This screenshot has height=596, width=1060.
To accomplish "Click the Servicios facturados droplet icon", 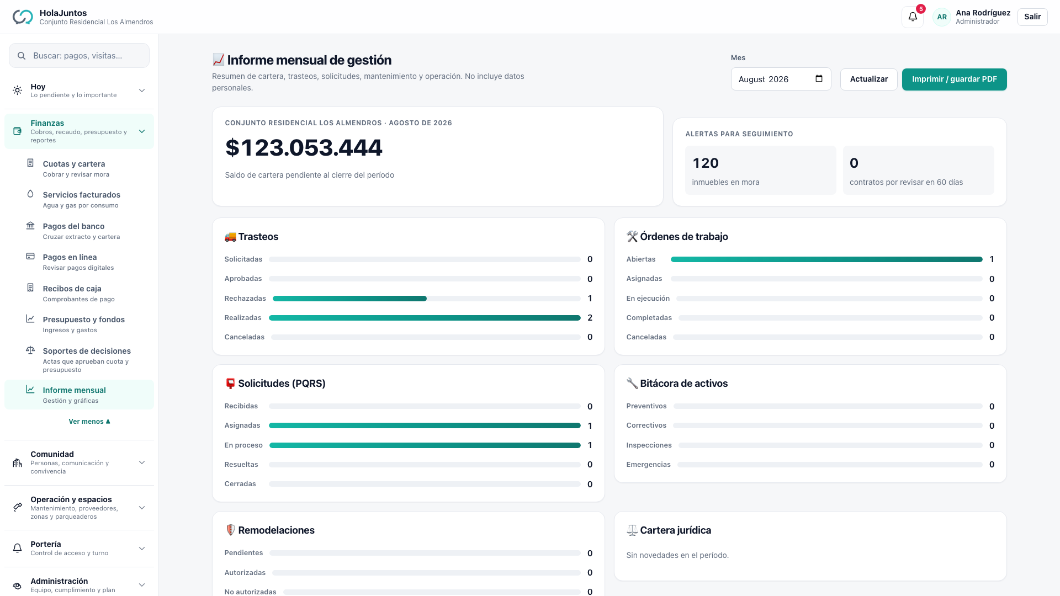I will click(30, 194).
